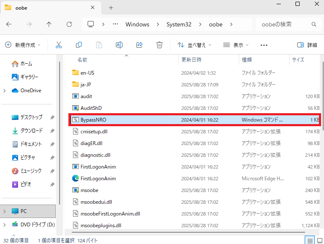The width and height of the screenshot is (324, 244).
Task: Click the Cut scissors icon
Action: point(59,45)
